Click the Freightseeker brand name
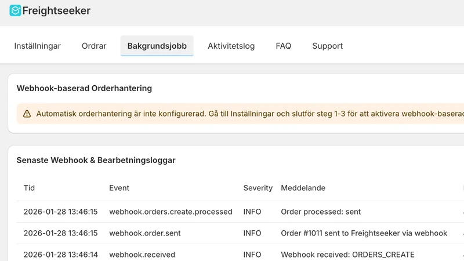Viewport: 464px width, 261px height. click(56, 10)
